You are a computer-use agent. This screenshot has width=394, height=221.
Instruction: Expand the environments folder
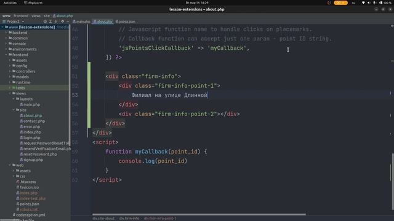(x=6, y=49)
